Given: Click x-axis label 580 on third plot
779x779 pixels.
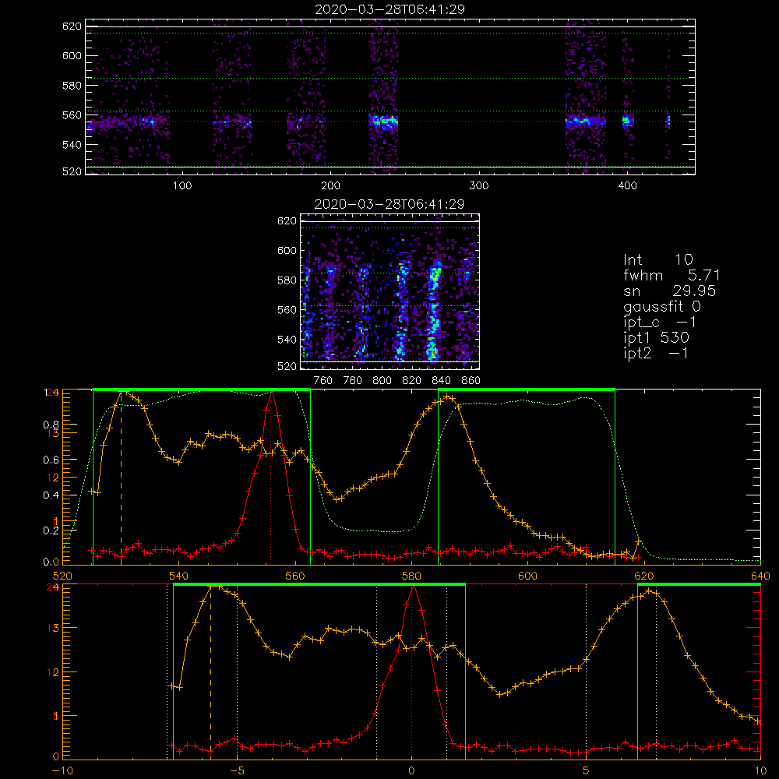Looking at the screenshot, I should 411,576.
